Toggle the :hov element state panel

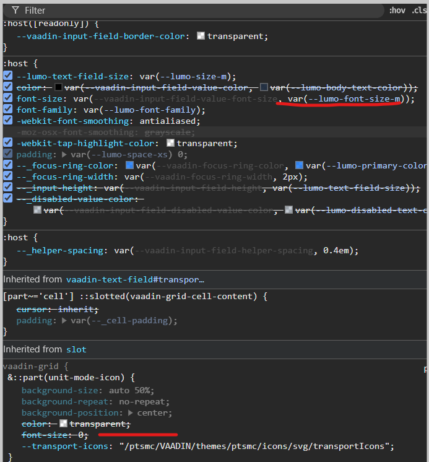click(x=397, y=11)
